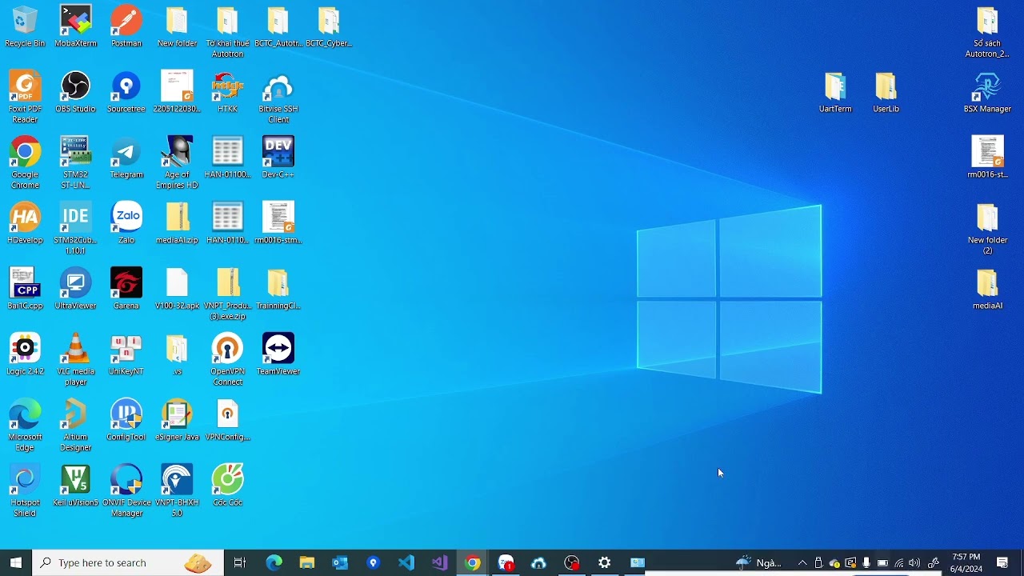
Task: Launch MobaXterm from the desktop
Action: [x=76, y=28]
